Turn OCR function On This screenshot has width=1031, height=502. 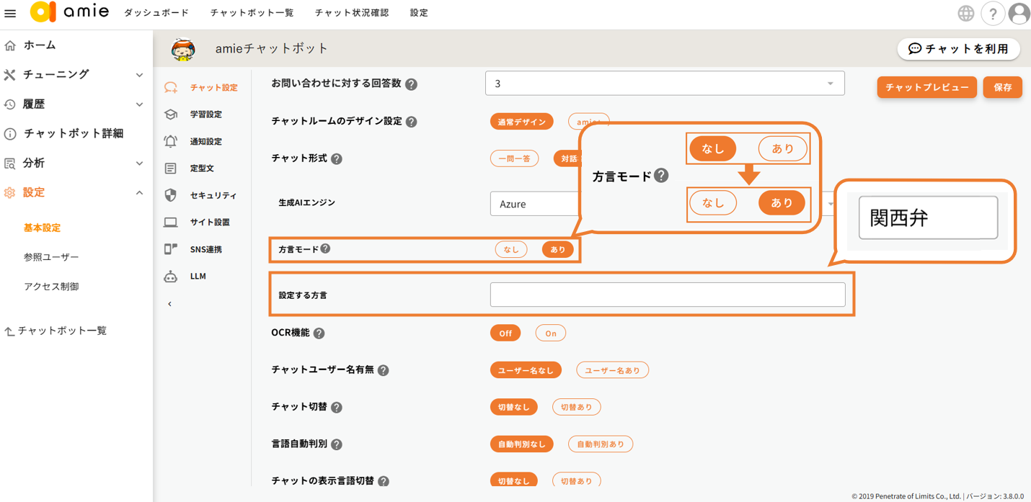(550, 333)
